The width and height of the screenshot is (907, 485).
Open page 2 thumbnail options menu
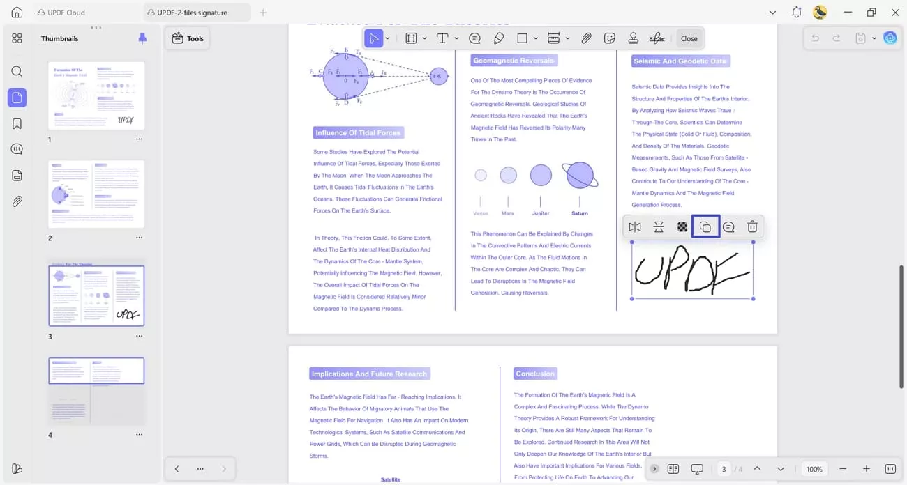139,238
